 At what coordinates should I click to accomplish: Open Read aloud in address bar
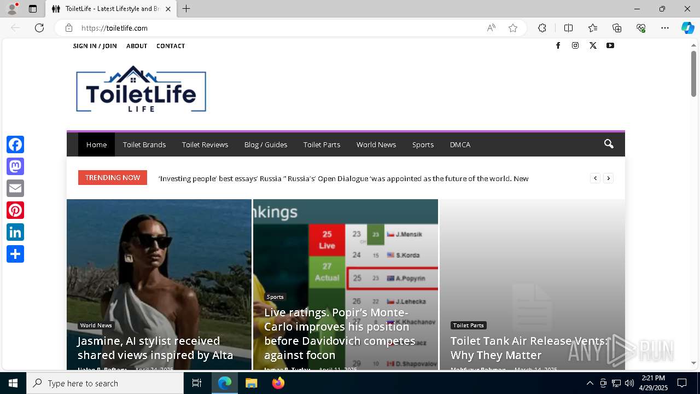coord(491,28)
